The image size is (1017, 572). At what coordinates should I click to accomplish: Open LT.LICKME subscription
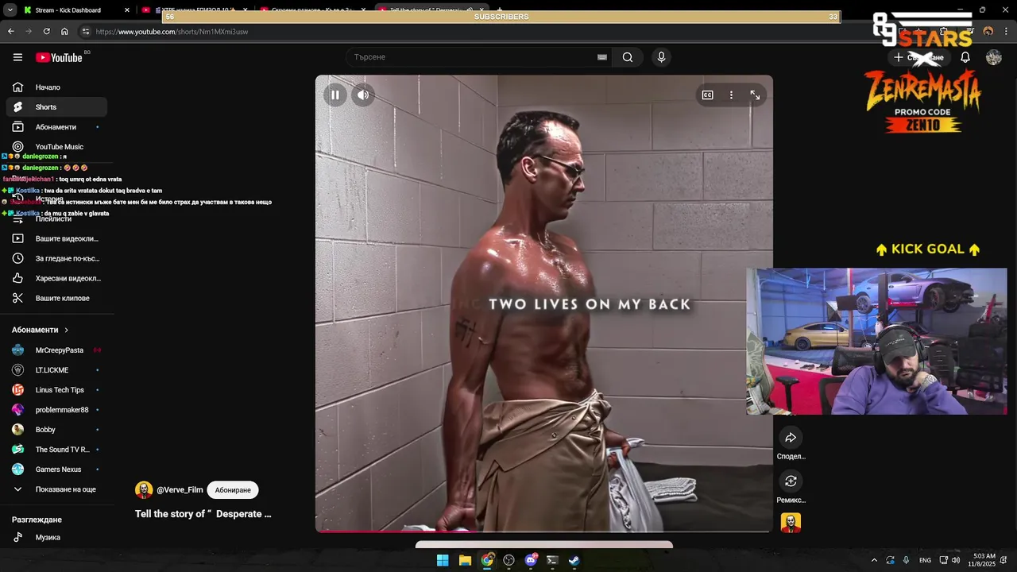pyautogui.click(x=56, y=370)
